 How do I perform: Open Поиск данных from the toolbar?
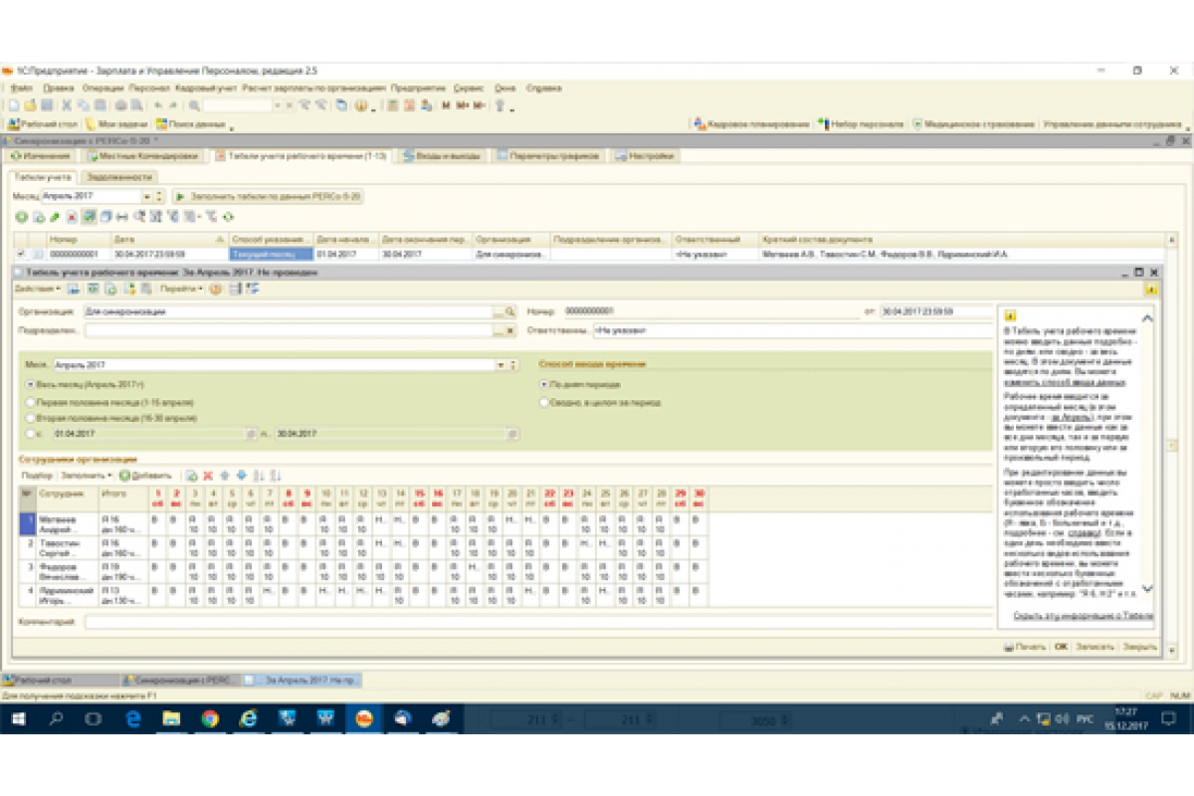[192, 124]
